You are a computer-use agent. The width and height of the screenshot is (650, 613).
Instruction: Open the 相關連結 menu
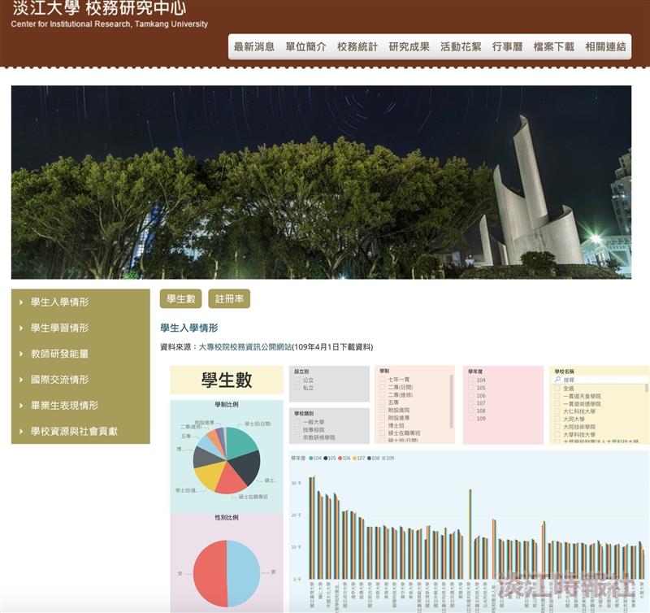[605, 47]
